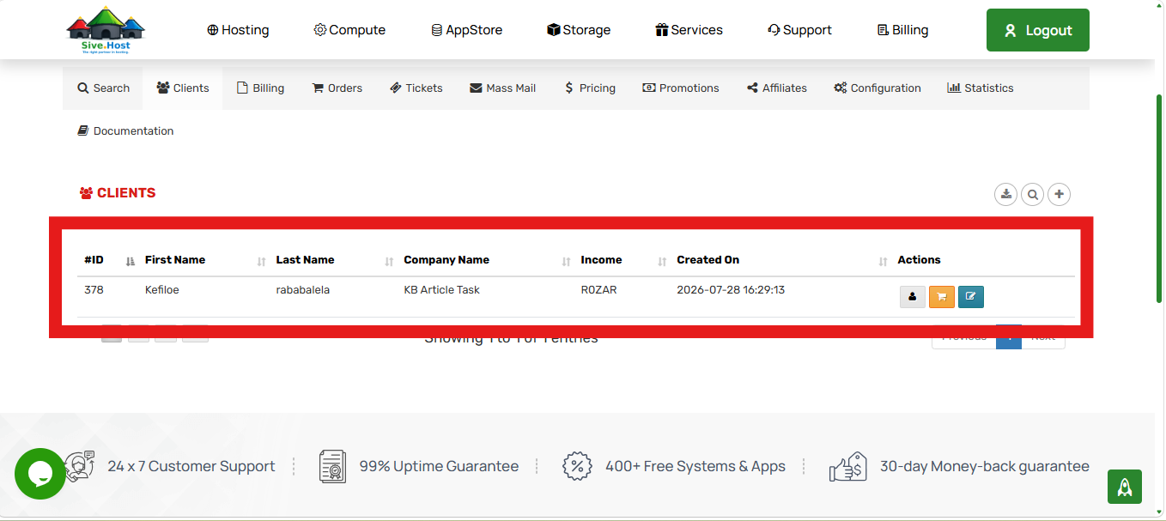This screenshot has width=1166, height=521.
Task: Click the first name Kefiloe
Action: 162,290
